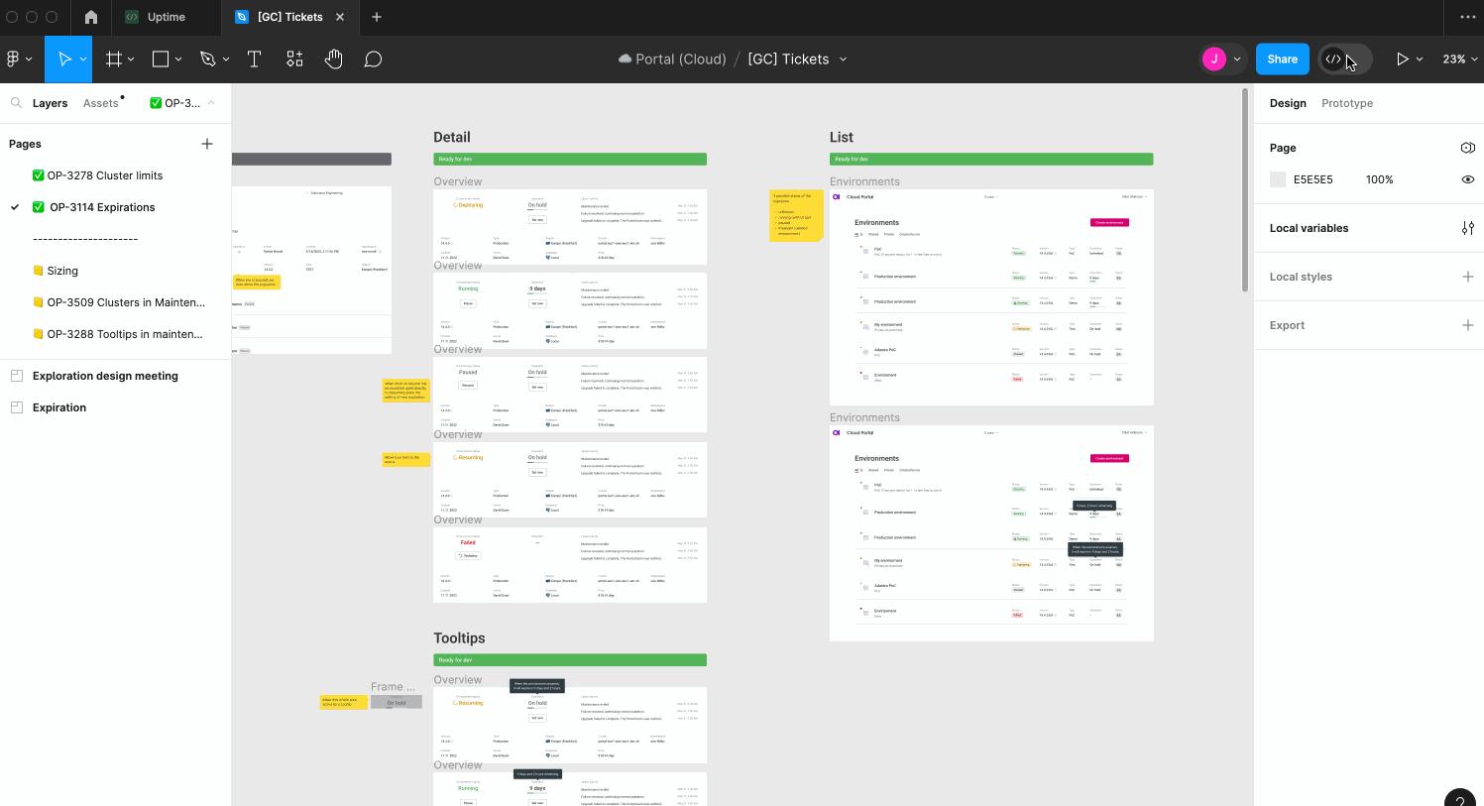Toggle Dev Mode switch
This screenshot has height=806, width=1484.
1343,59
